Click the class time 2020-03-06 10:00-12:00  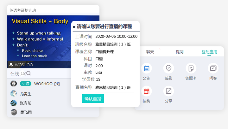coord(116,36)
